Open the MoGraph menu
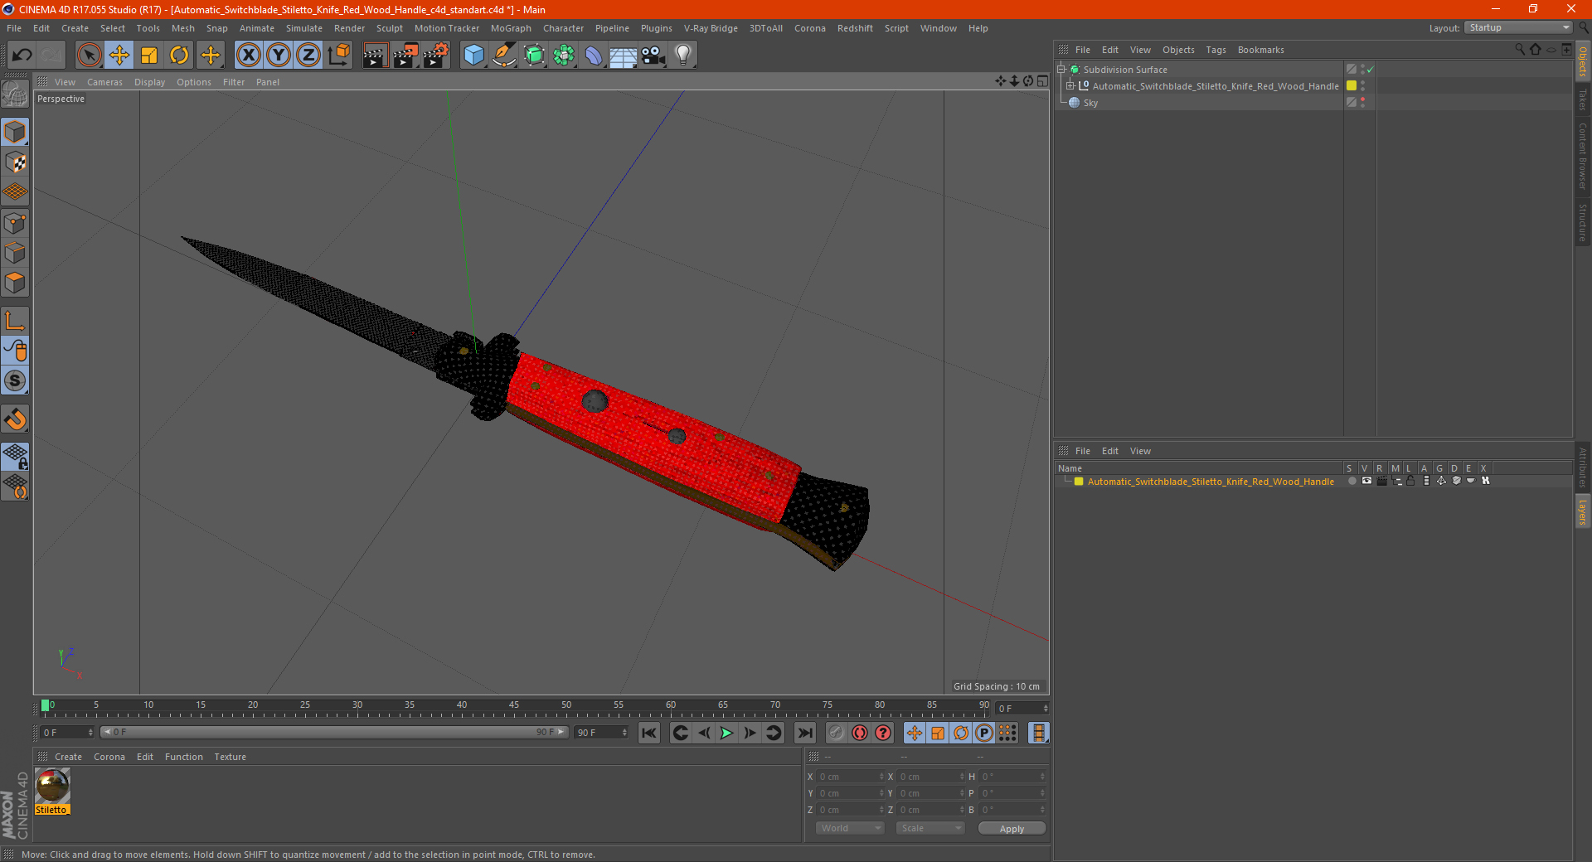Screen dimensions: 1592x862 511,28
